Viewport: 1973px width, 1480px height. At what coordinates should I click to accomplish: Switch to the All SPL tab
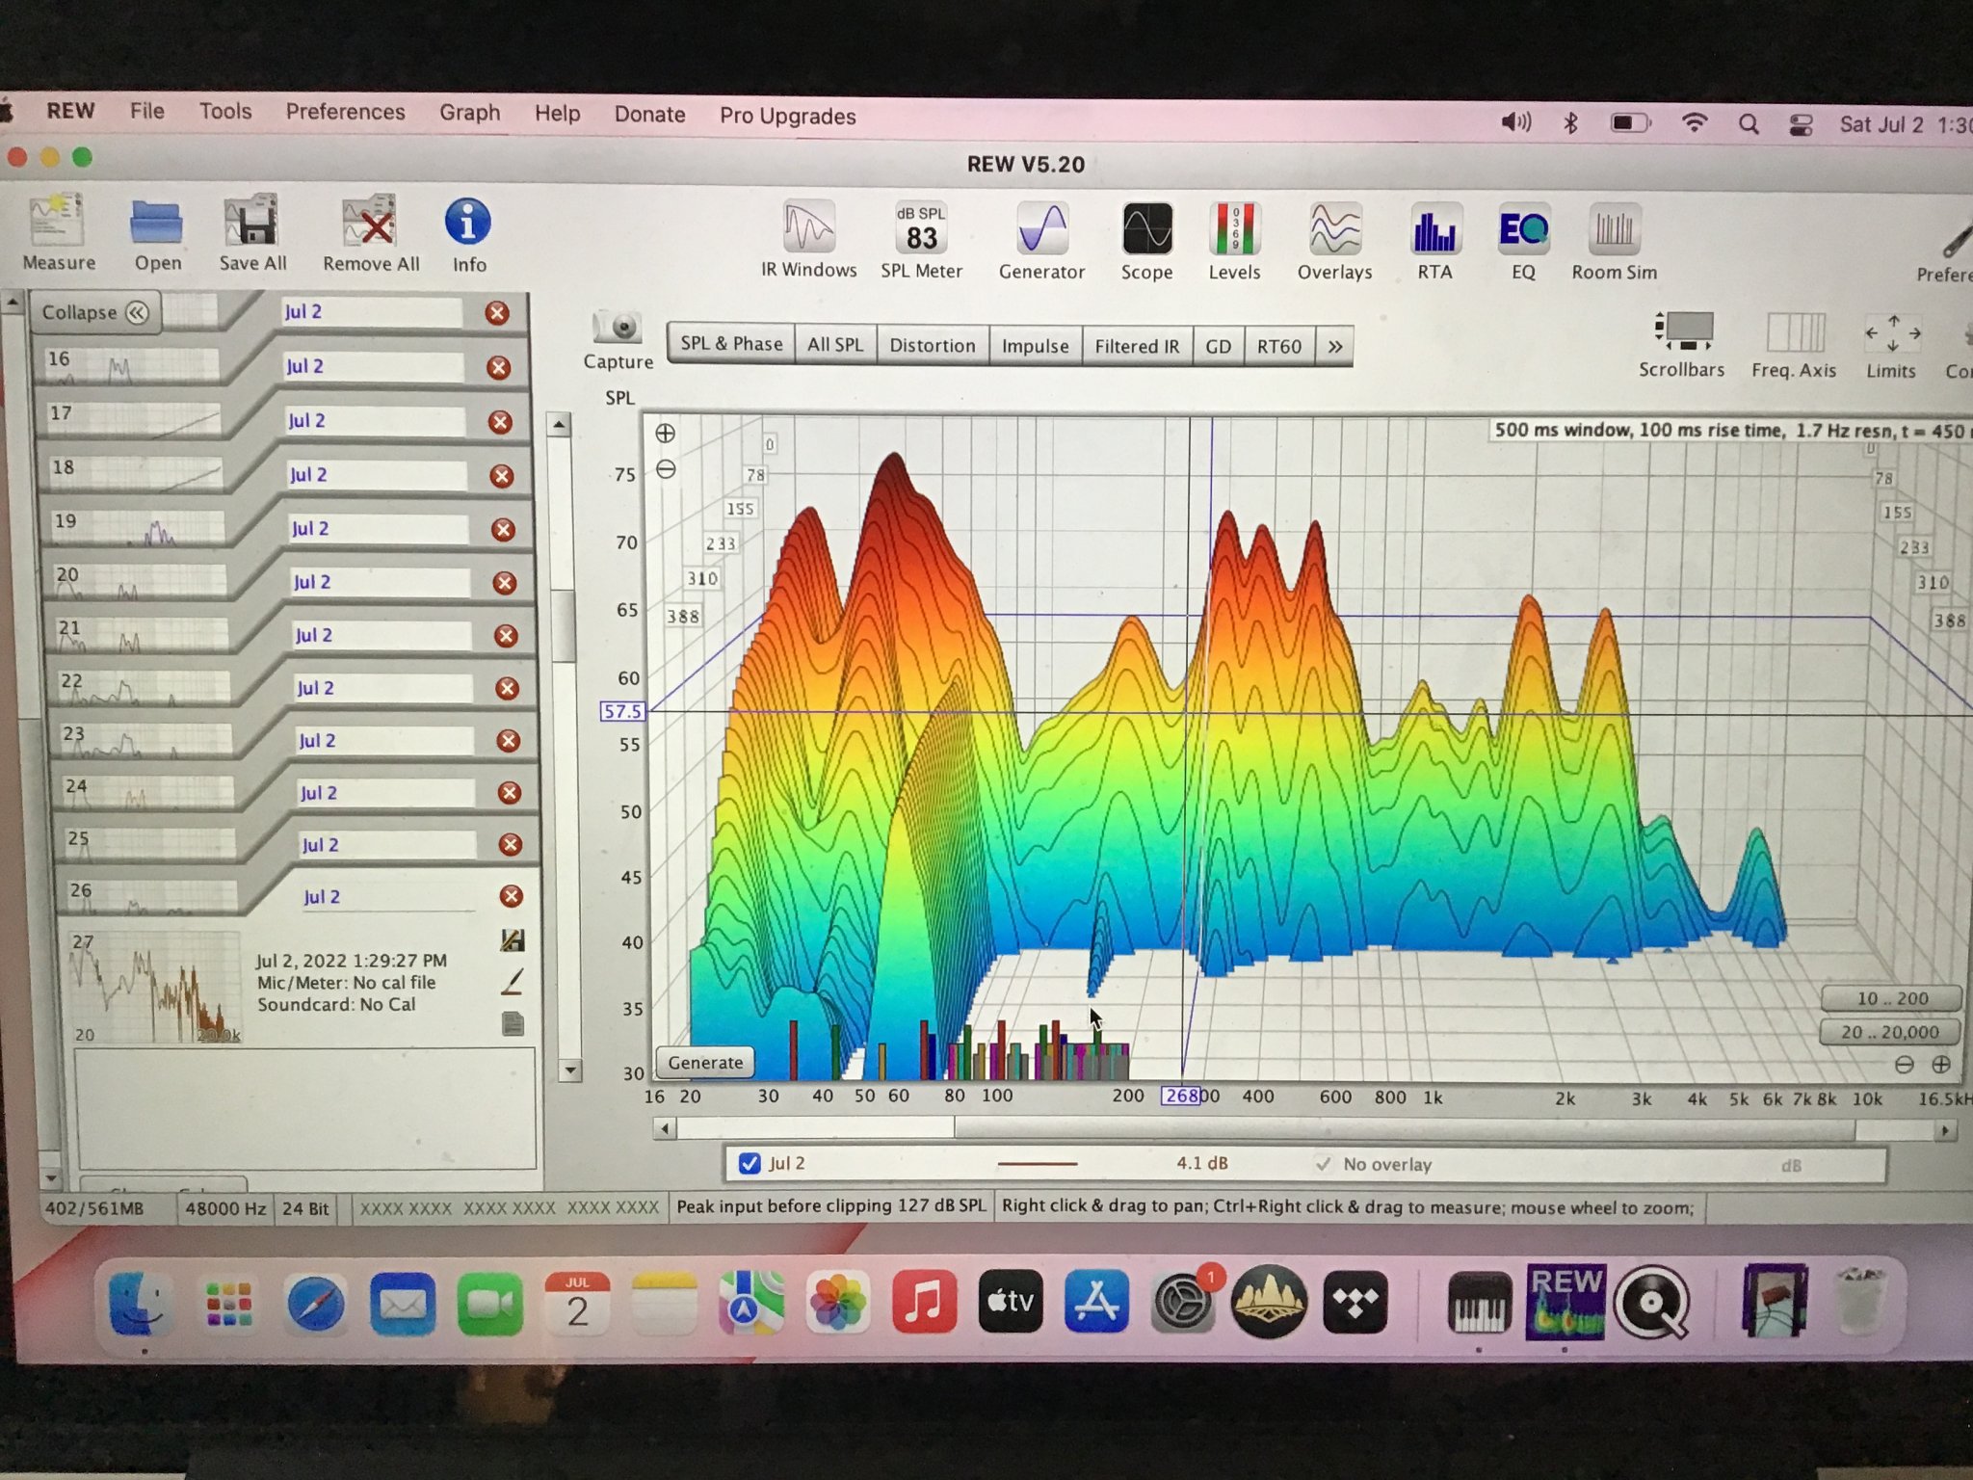coord(835,344)
